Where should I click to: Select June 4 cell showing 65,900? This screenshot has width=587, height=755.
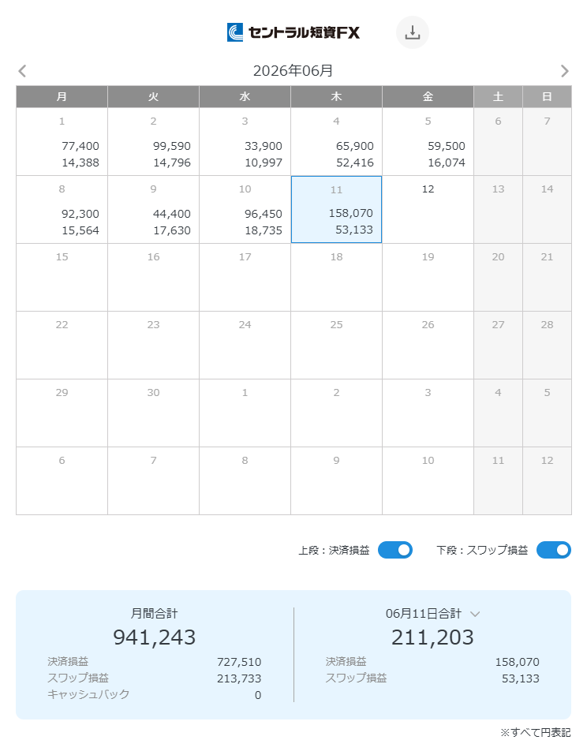(337, 141)
